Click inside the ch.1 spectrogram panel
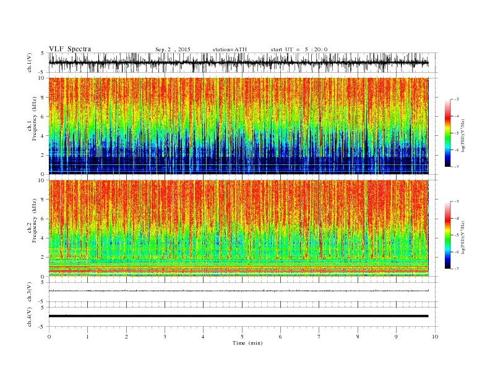Image resolution: width=490 pixels, height=378 pixels. (239, 126)
